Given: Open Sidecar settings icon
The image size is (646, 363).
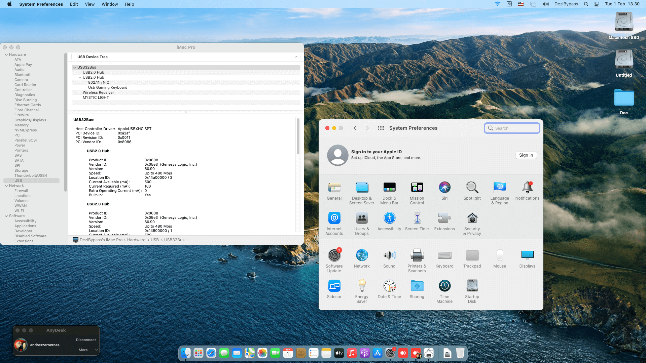Looking at the screenshot, I should coord(334,286).
